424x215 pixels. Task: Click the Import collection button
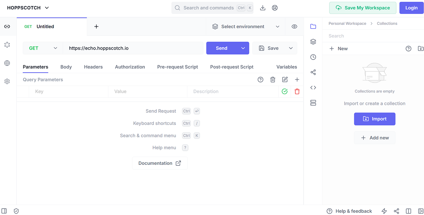[375, 119]
